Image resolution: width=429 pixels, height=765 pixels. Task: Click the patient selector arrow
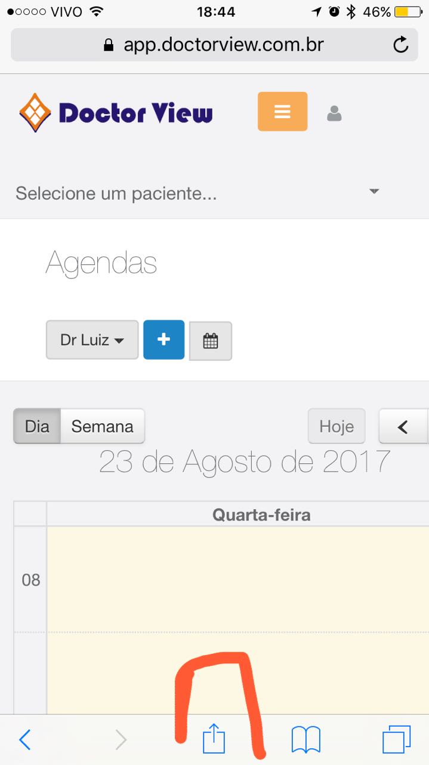pyautogui.click(x=374, y=192)
